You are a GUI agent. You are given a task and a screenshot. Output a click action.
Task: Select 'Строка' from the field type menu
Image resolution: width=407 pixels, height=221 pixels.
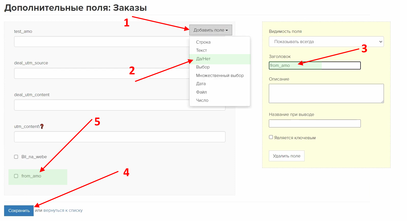tap(203, 42)
